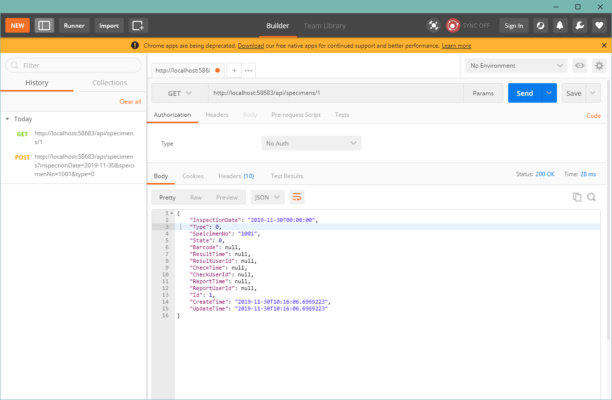Open the Test Results tab

coord(287,176)
